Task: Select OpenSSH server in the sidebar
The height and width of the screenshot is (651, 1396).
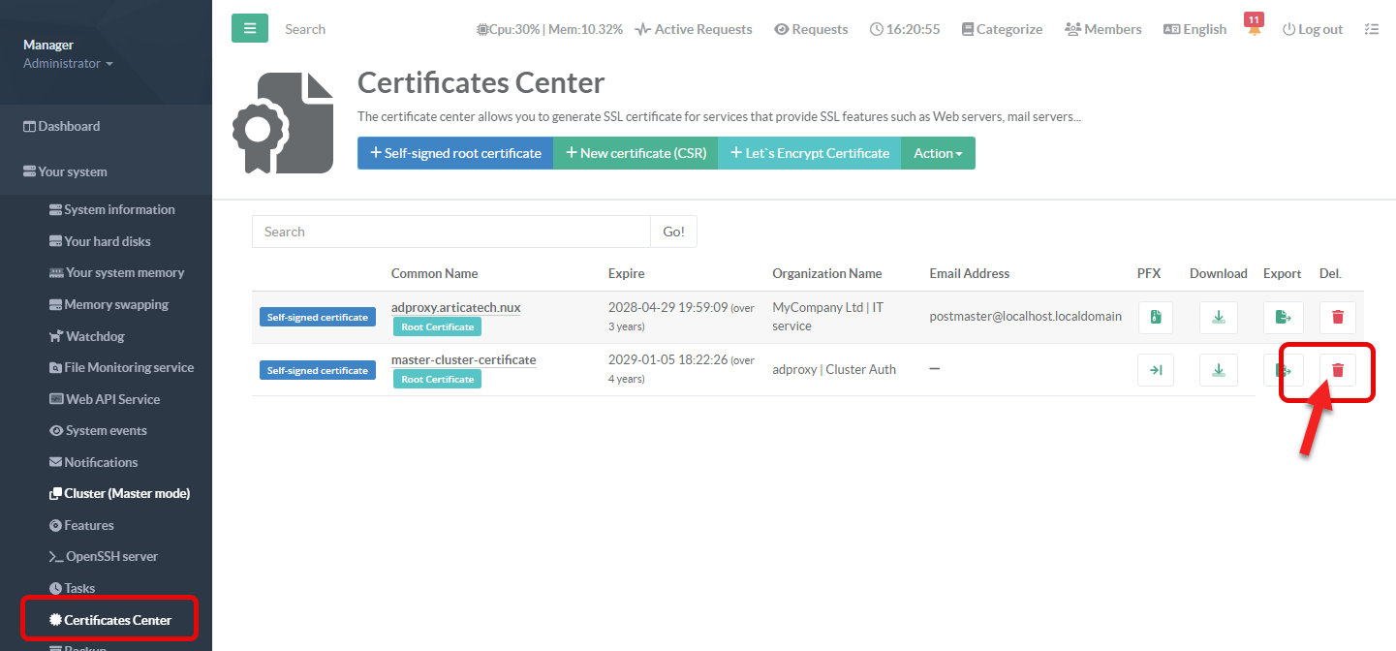Action: click(x=110, y=557)
